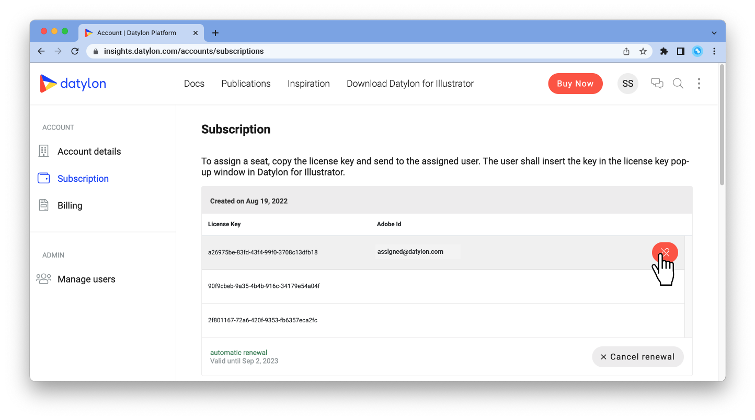Open the chat bubbles icon
755x420 pixels.
coord(657,84)
